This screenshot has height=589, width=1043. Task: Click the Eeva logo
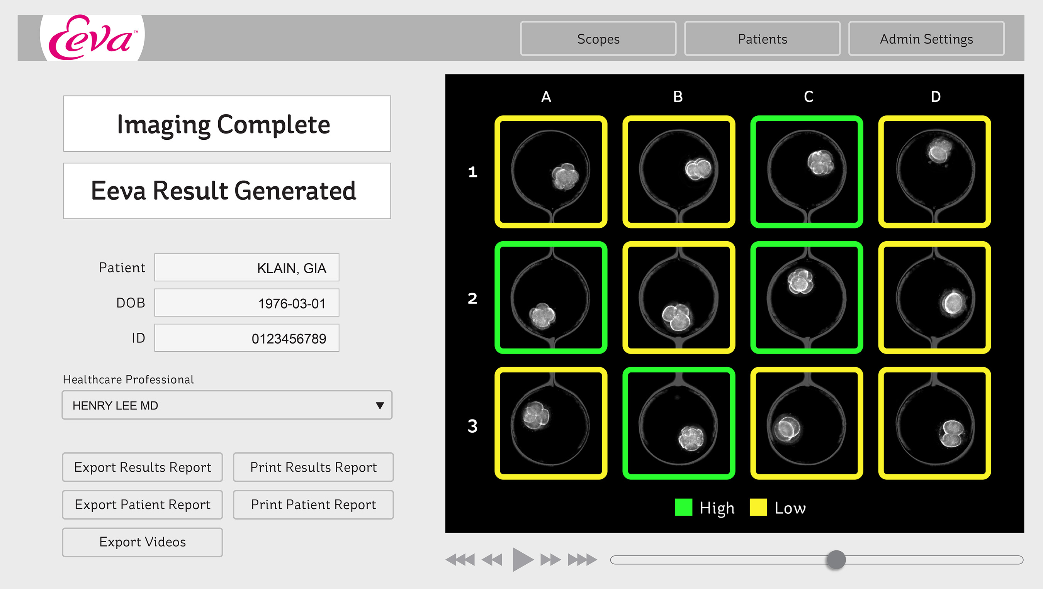pyautogui.click(x=92, y=37)
